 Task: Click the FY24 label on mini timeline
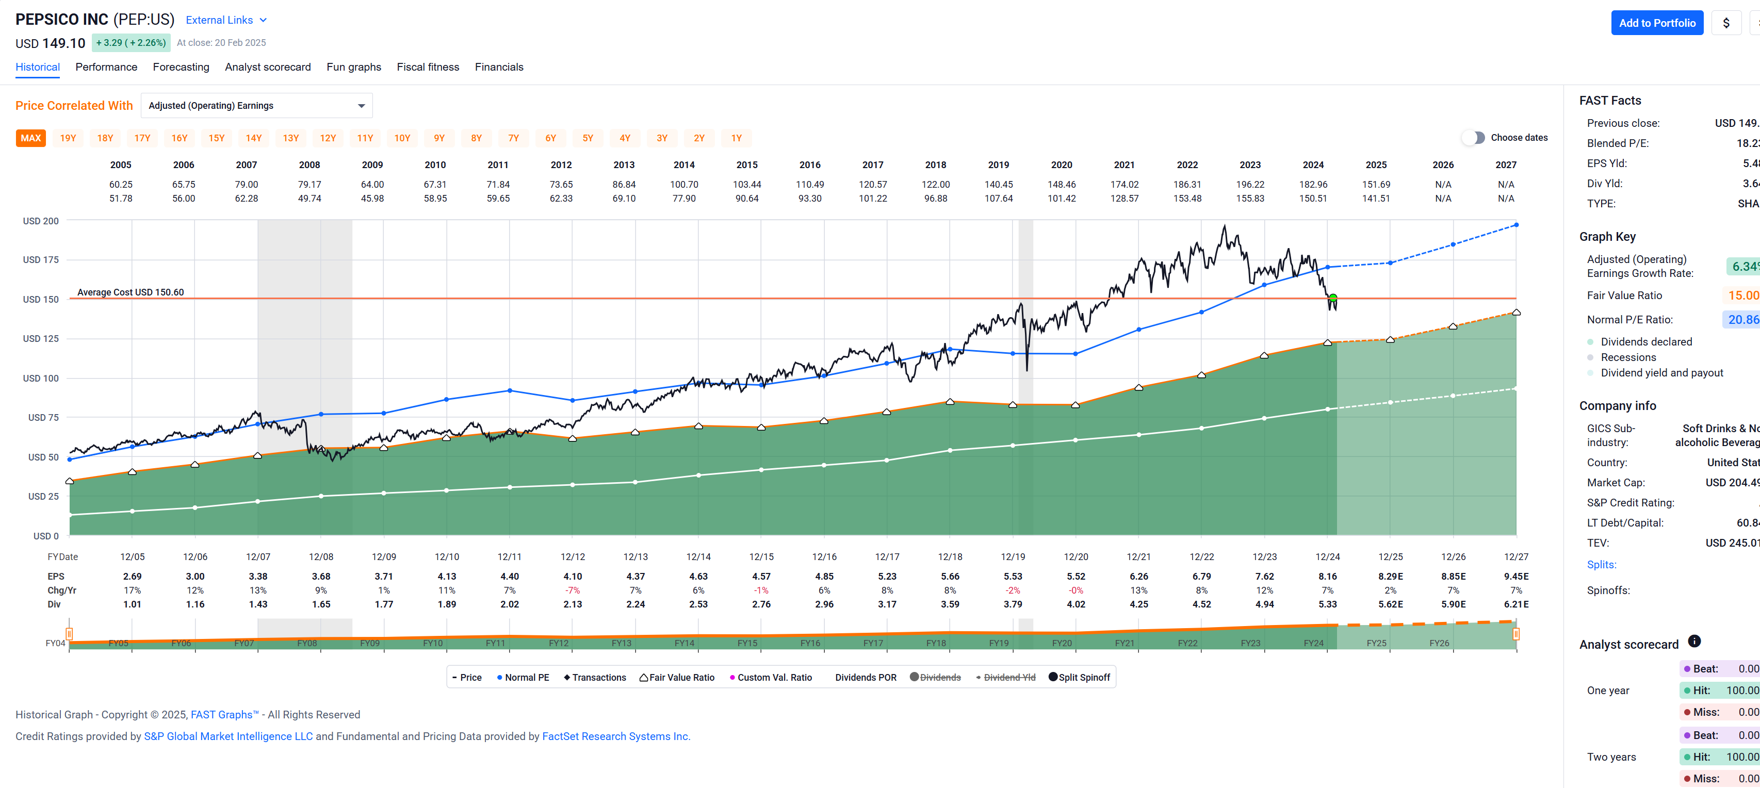[1313, 643]
